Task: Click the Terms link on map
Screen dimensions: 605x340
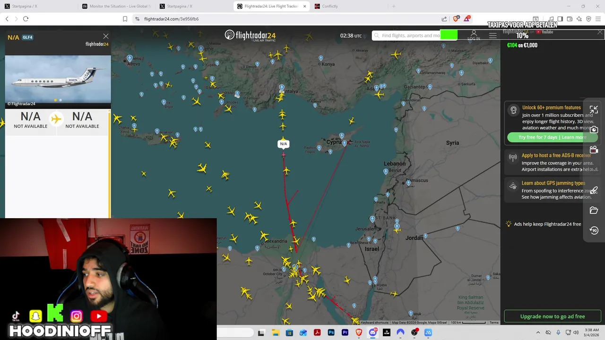Action: click(x=494, y=323)
